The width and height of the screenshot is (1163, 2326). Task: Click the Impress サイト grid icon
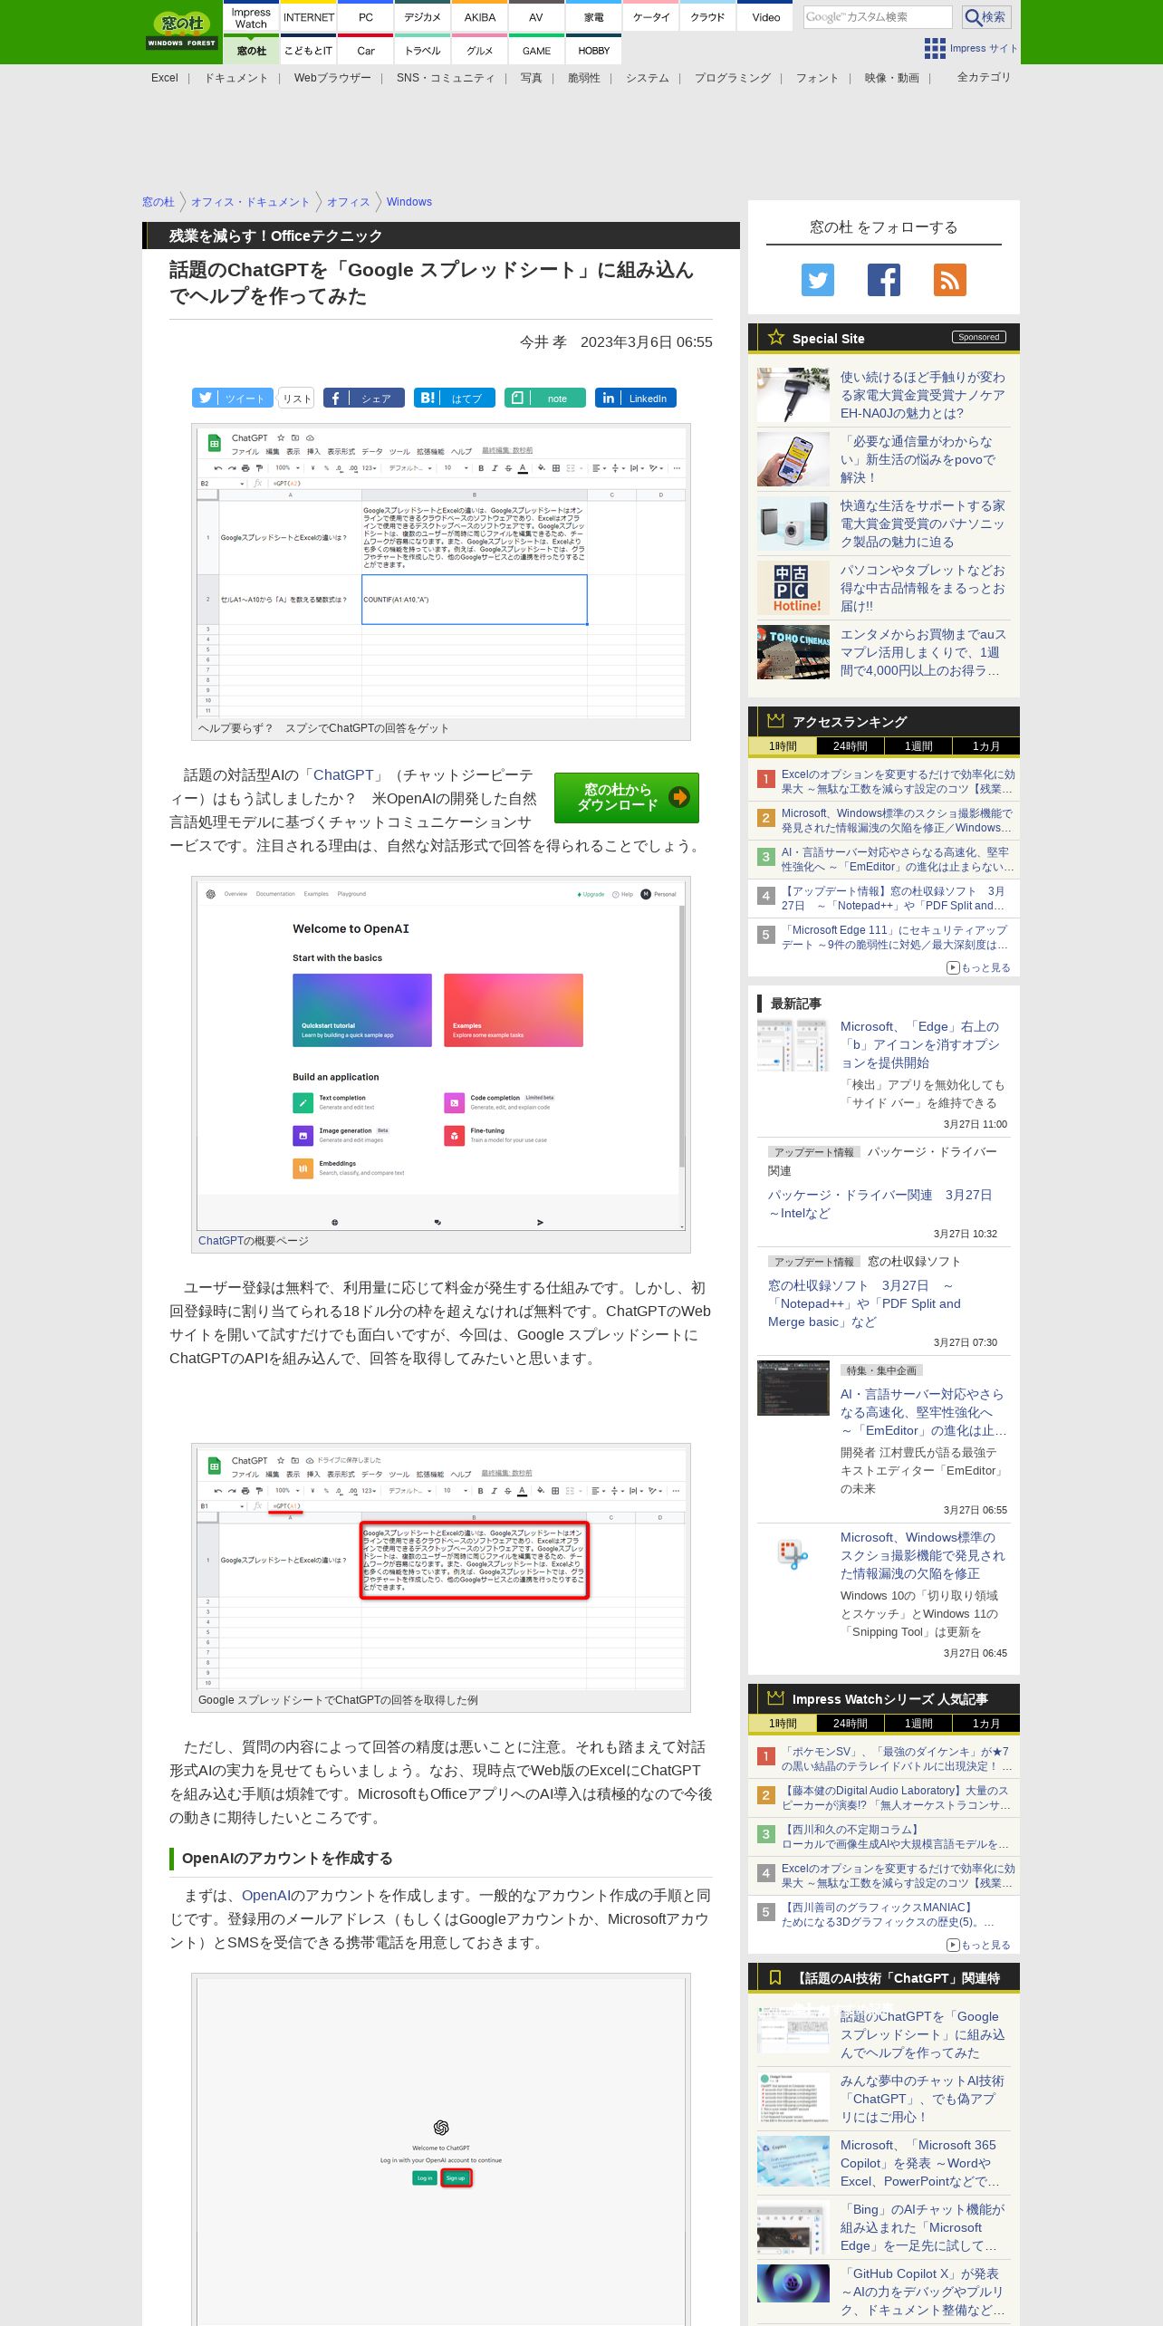pyautogui.click(x=934, y=48)
